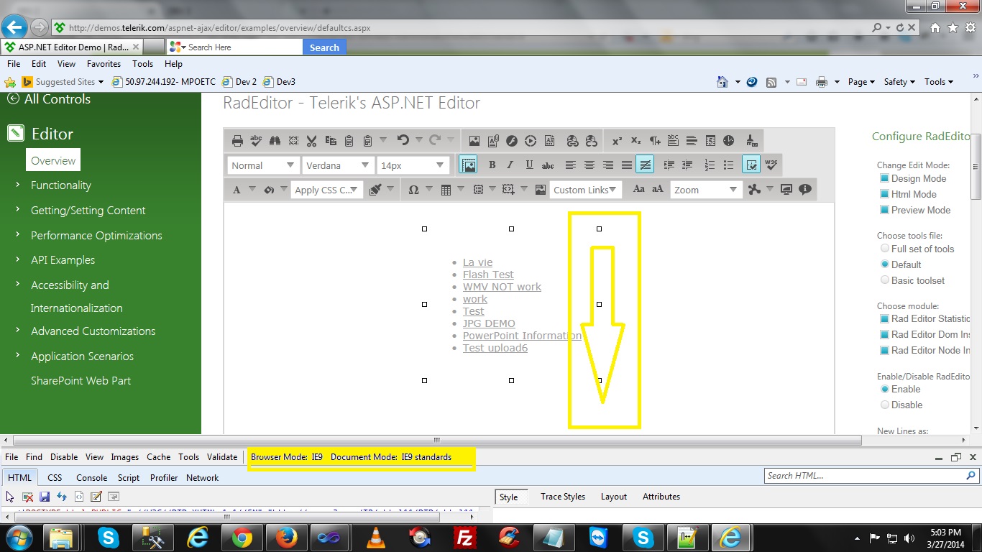Click the Insert Table grid icon

(x=446, y=190)
